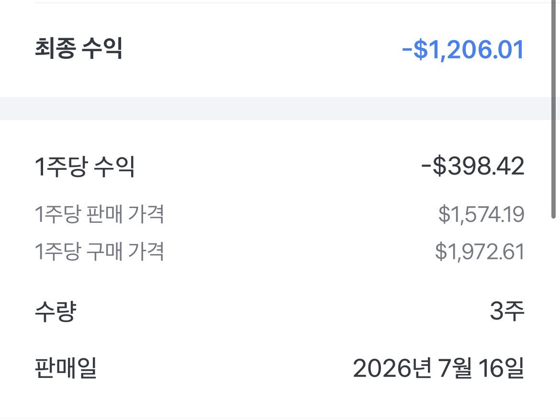This screenshot has height=419, width=560.
Task: Click the thin divider line below 판매일
Action: (x=280, y=418)
